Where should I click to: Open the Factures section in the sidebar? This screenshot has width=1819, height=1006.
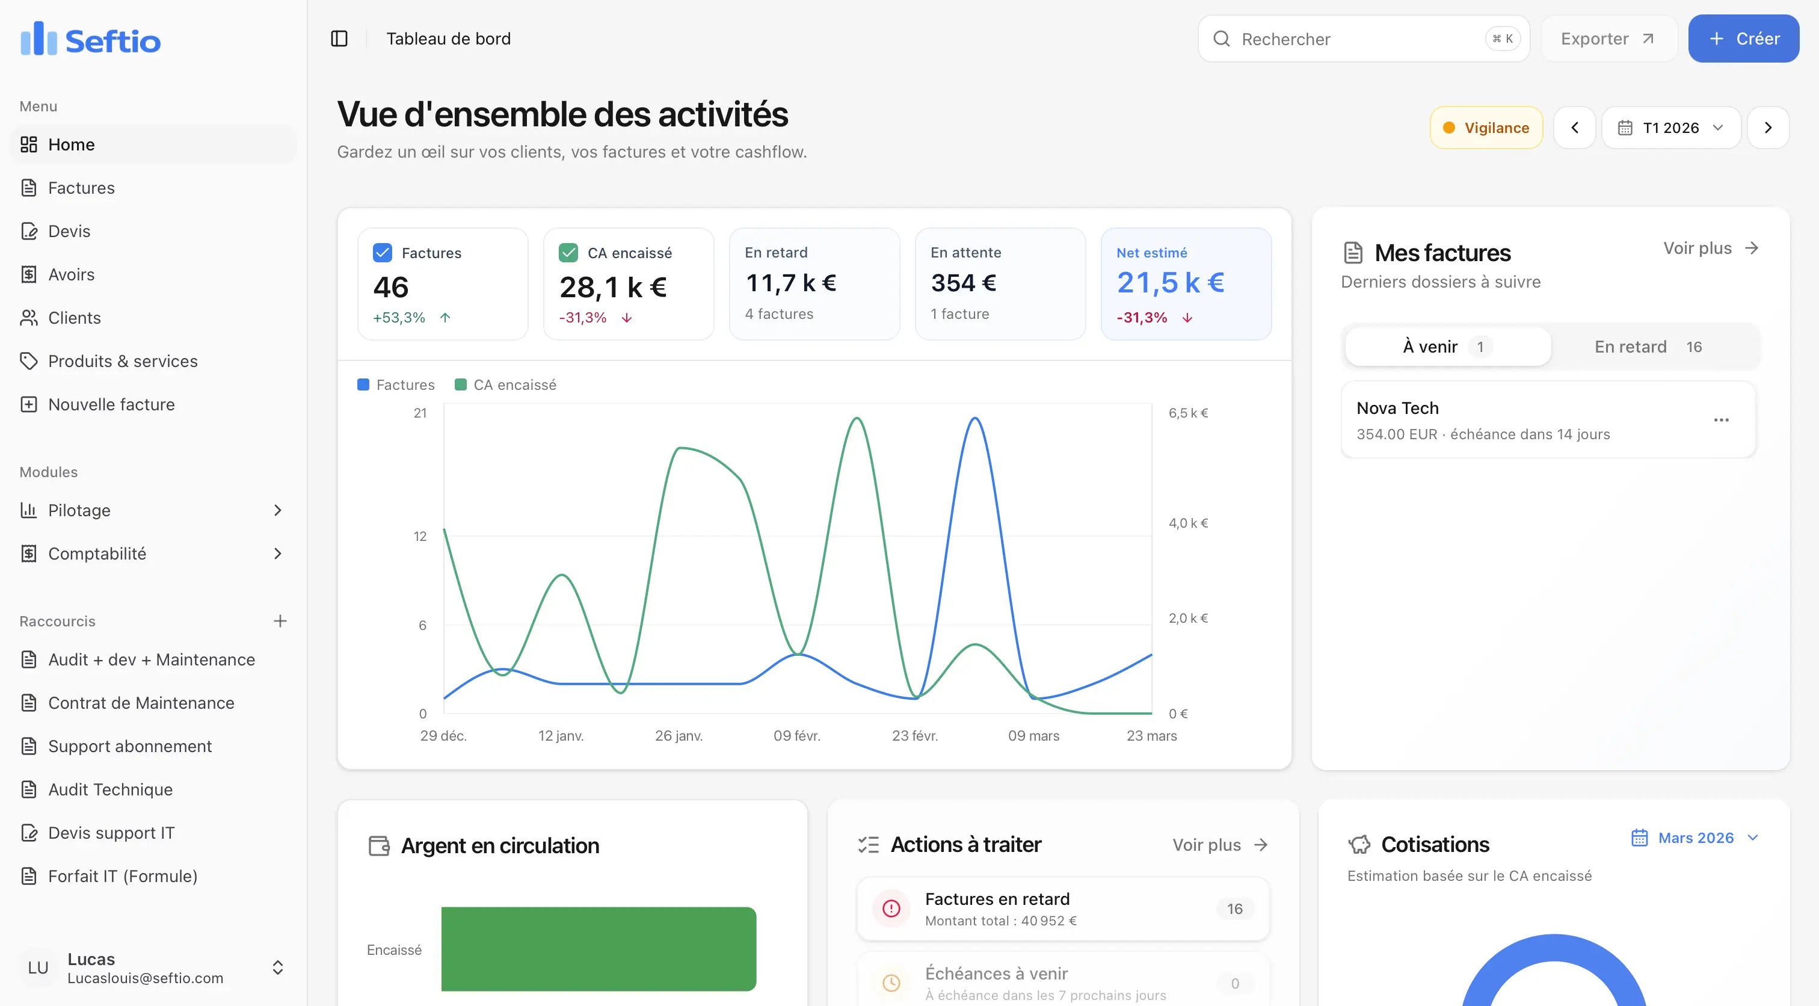coord(81,187)
